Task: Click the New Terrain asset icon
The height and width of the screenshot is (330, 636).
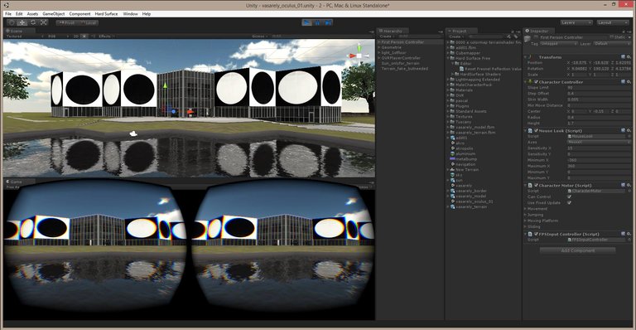Action: pos(453,170)
